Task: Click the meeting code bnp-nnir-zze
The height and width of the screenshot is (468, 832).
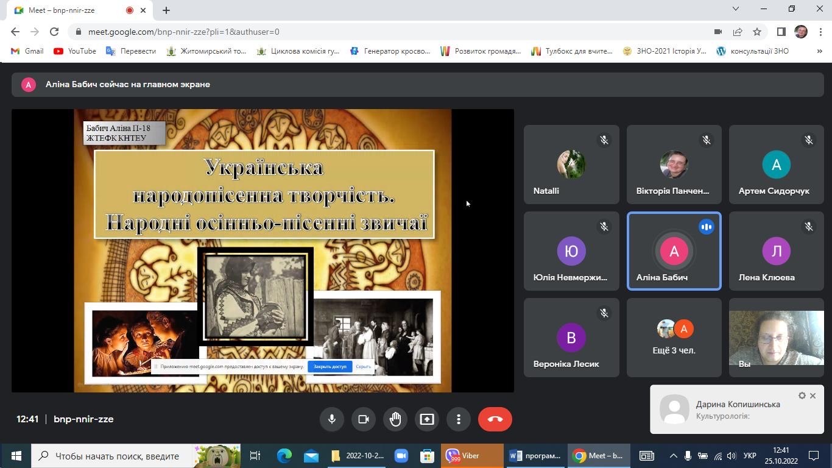Action: pyautogui.click(x=83, y=419)
